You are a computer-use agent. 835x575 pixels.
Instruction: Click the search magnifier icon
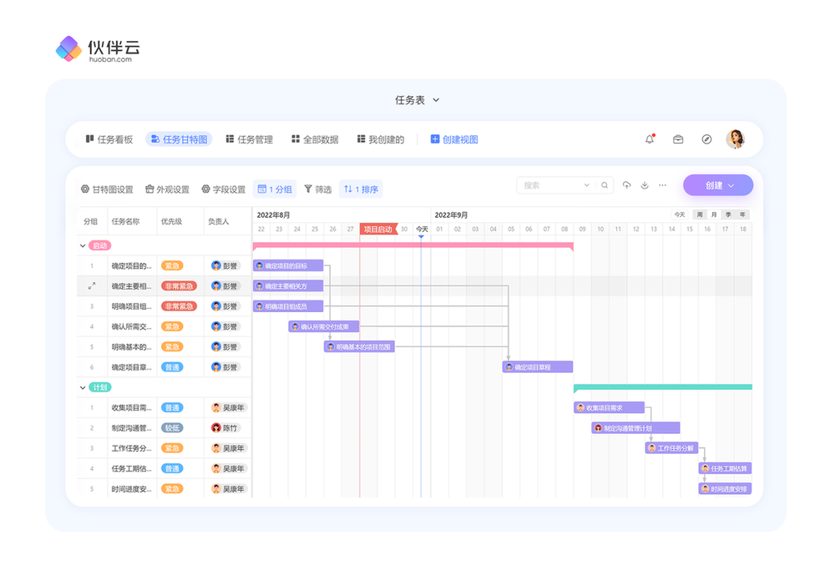tap(605, 185)
